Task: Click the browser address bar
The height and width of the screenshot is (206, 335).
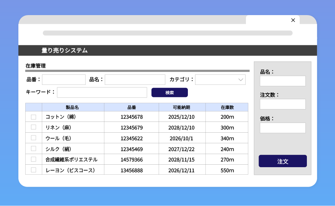Action: coord(168,33)
